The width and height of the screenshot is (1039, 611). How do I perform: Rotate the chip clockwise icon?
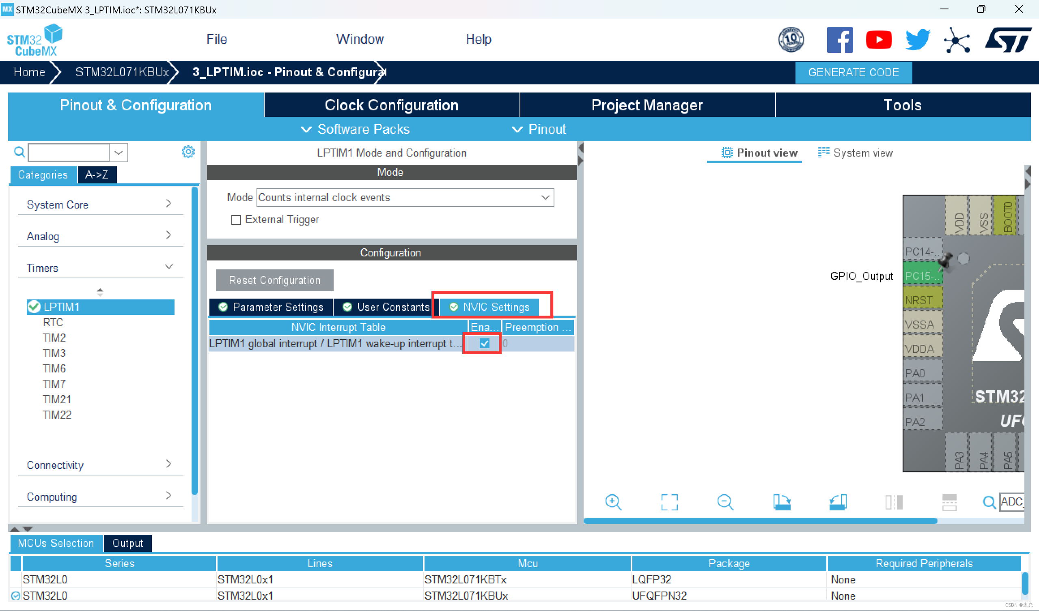[782, 502]
